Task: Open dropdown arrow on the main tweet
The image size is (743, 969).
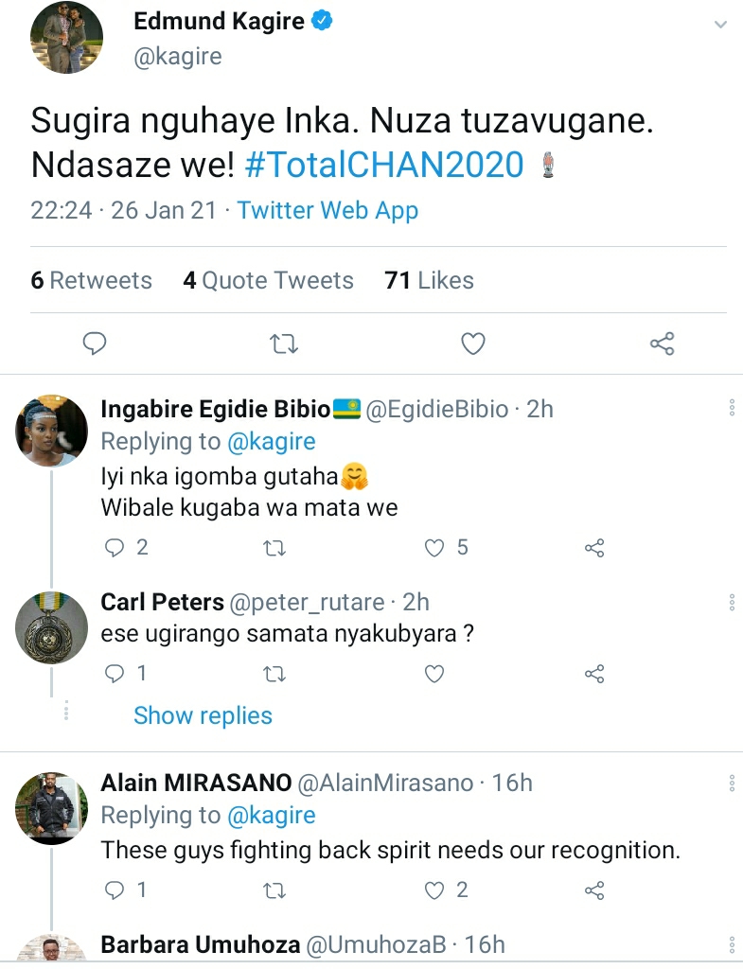Action: (720, 26)
